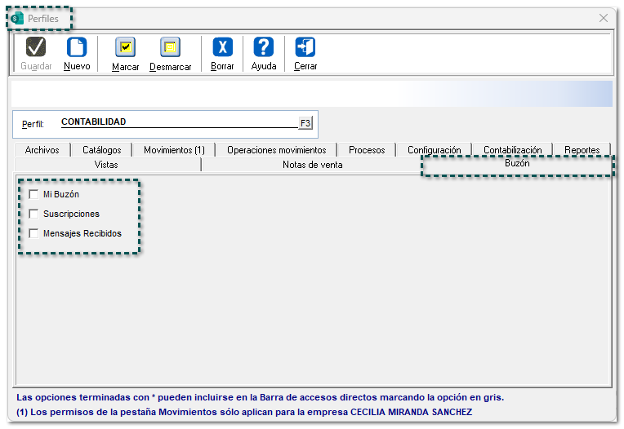The height and width of the screenshot is (429, 624).
Task: Select the Movimientos (1) tab
Action: (174, 150)
